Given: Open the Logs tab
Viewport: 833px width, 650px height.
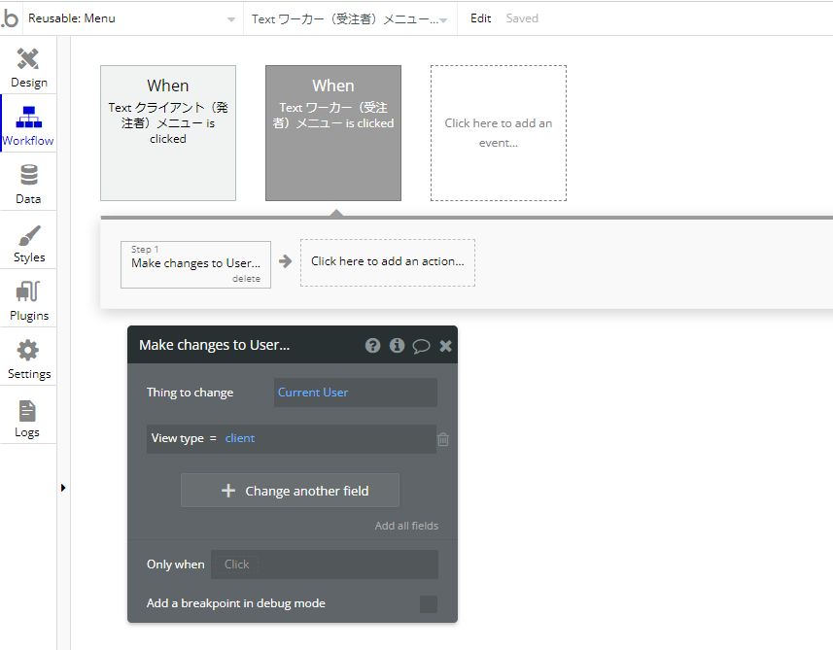Looking at the screenshot, I should coord(29,418).
